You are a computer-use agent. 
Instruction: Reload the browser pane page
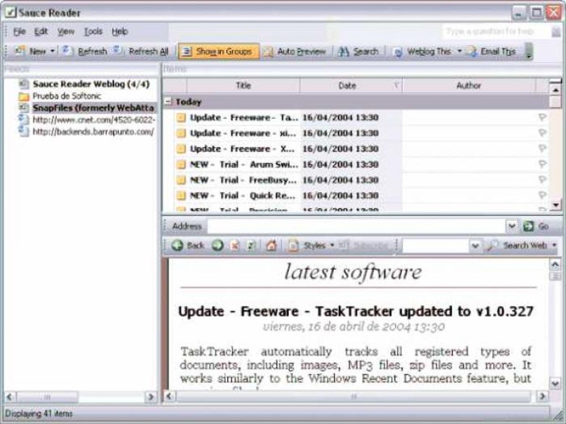[x=251, y=246]
